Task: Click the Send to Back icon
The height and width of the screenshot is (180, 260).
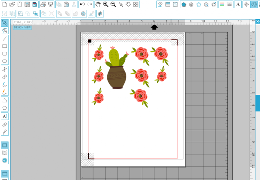Action: [67, 13]
